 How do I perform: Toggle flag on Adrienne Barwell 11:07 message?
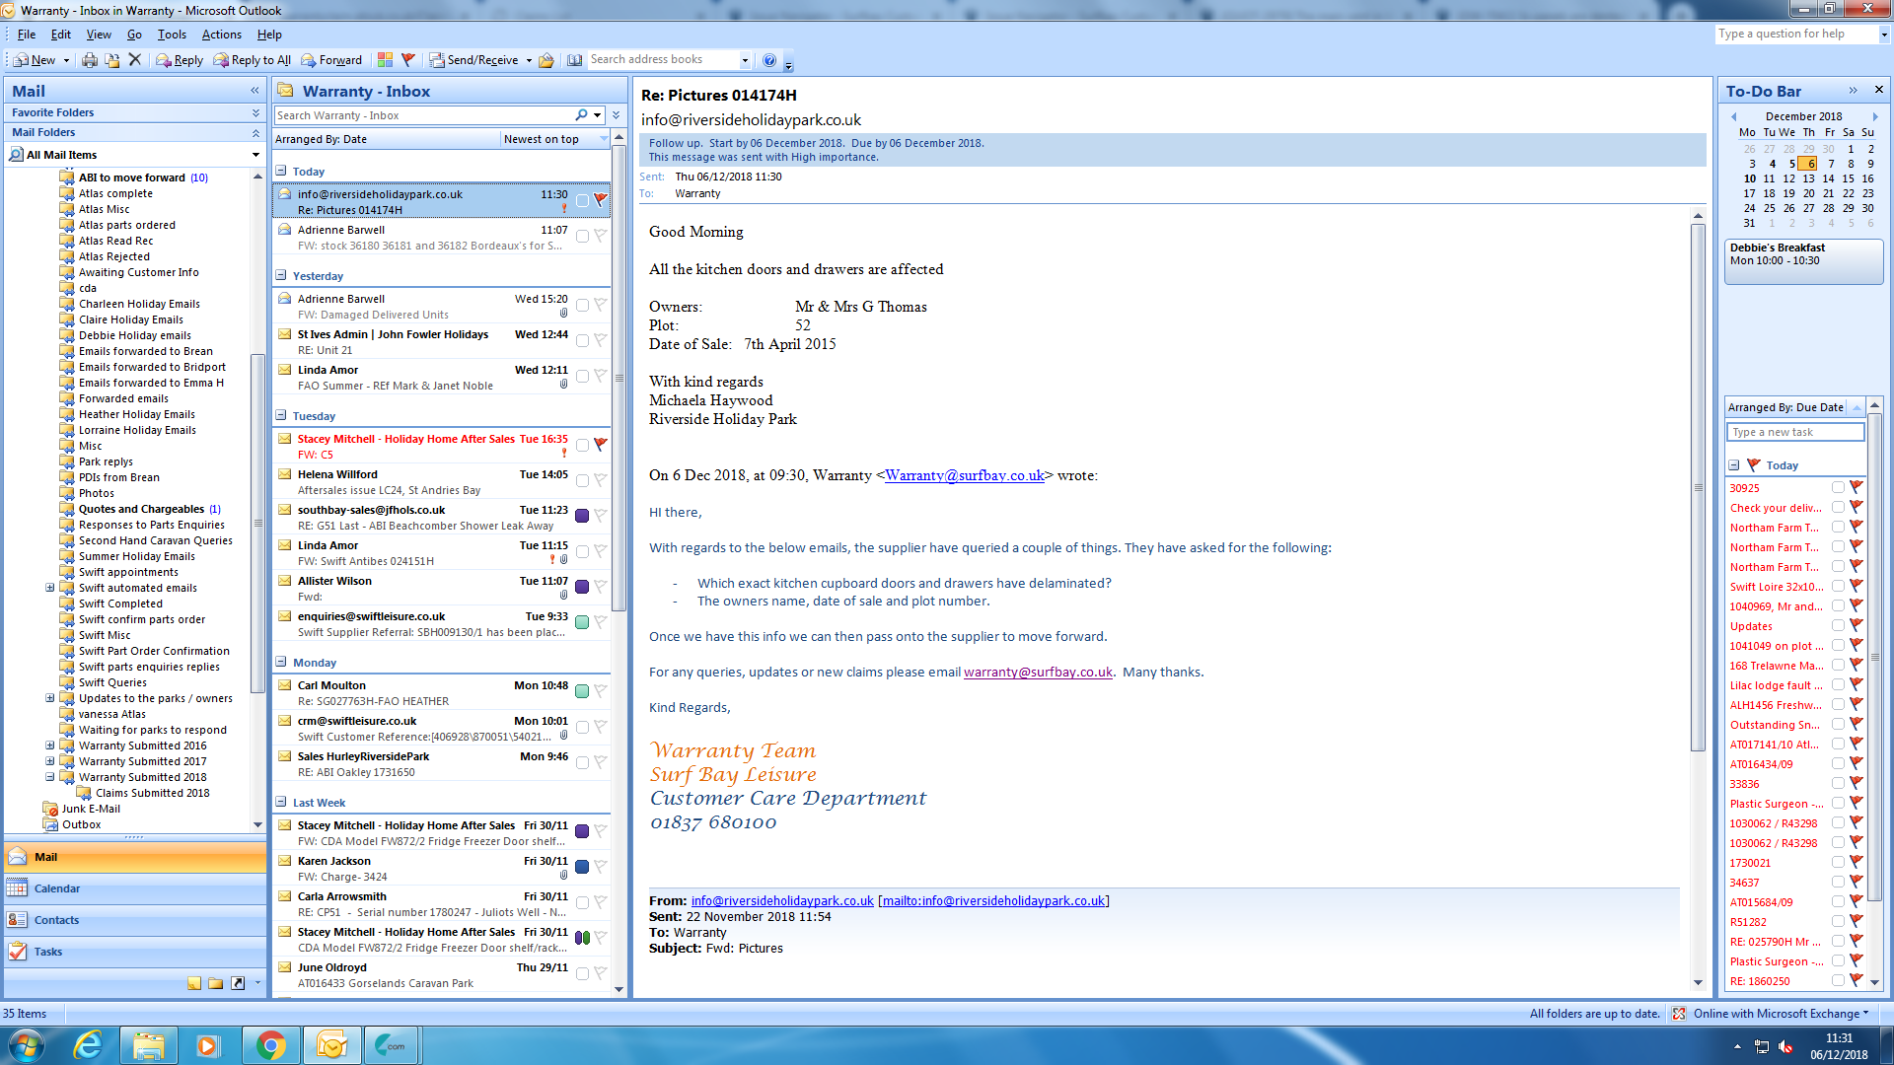pos(600,236)
